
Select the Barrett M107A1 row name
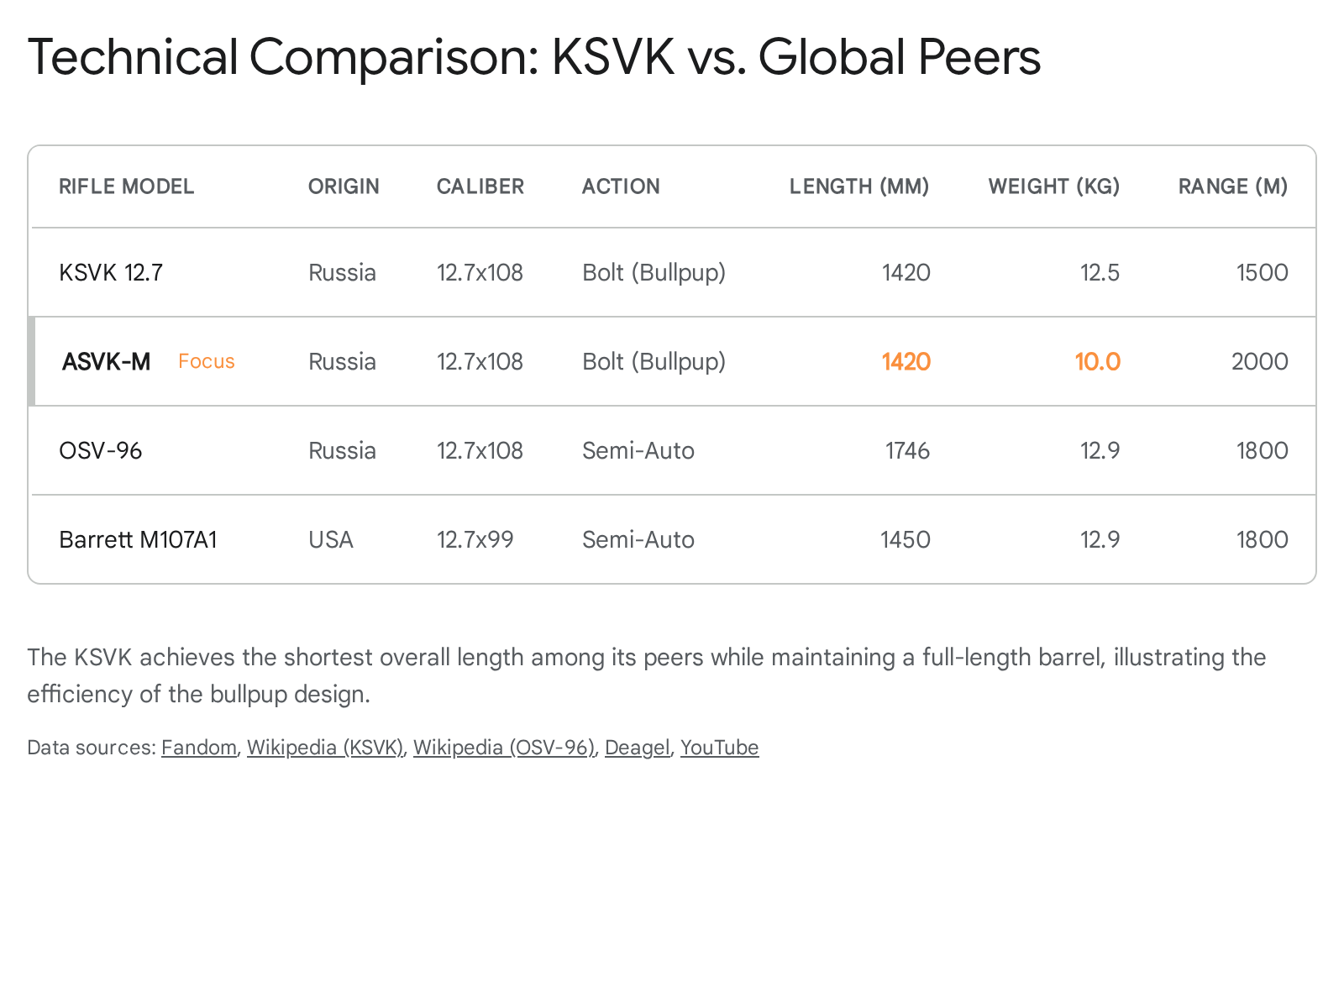pos(138,540)
